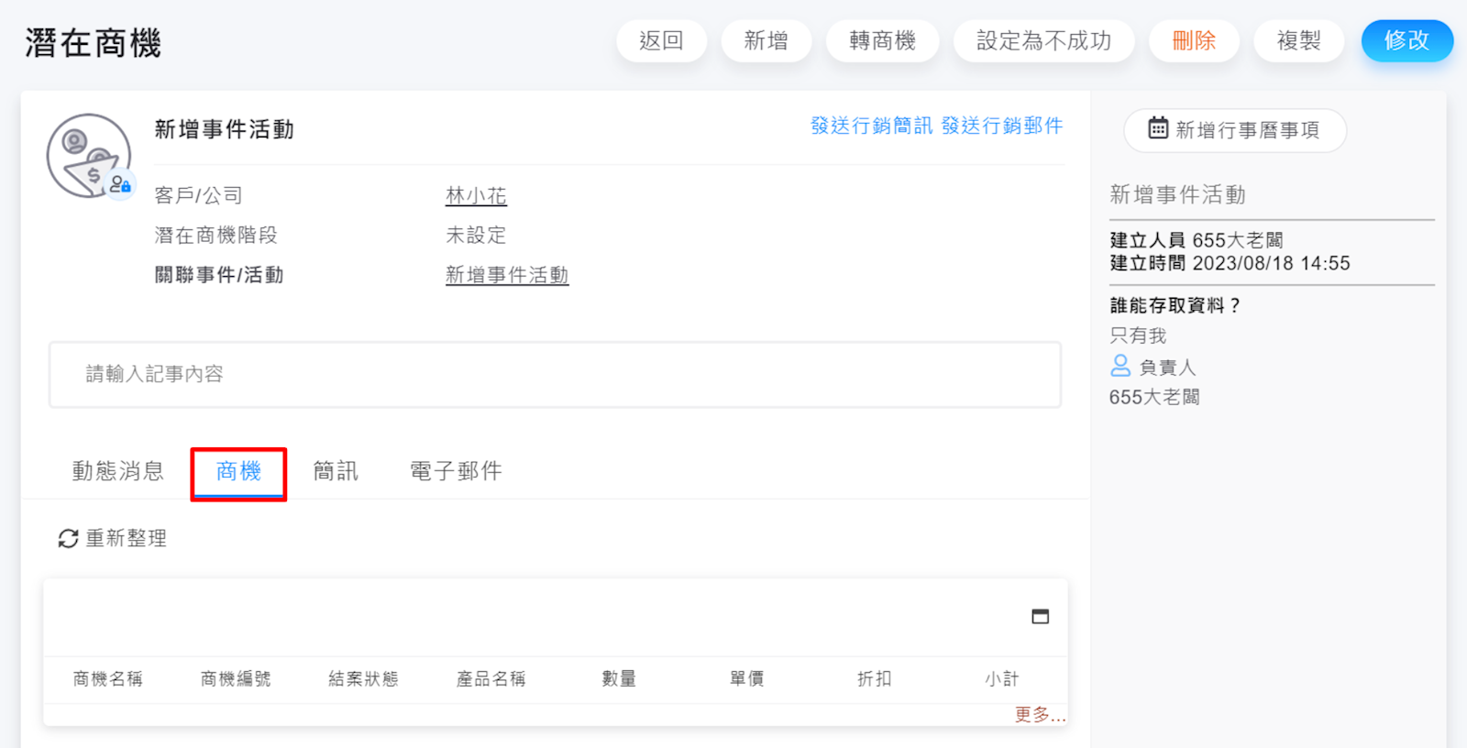Screen dimensions: 1467x748
Task: Open the 動態消息 tab
Action: tap(118, 471)
